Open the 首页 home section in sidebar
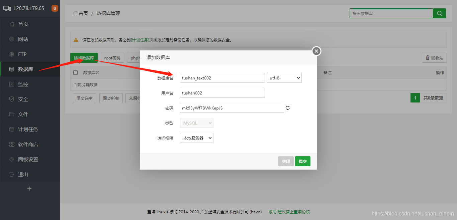Image resolution: width=457 pixels, height=220 pixels. pos(23,24)
